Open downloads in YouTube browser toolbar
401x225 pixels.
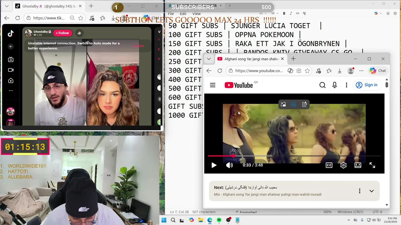tap(340, 71)
